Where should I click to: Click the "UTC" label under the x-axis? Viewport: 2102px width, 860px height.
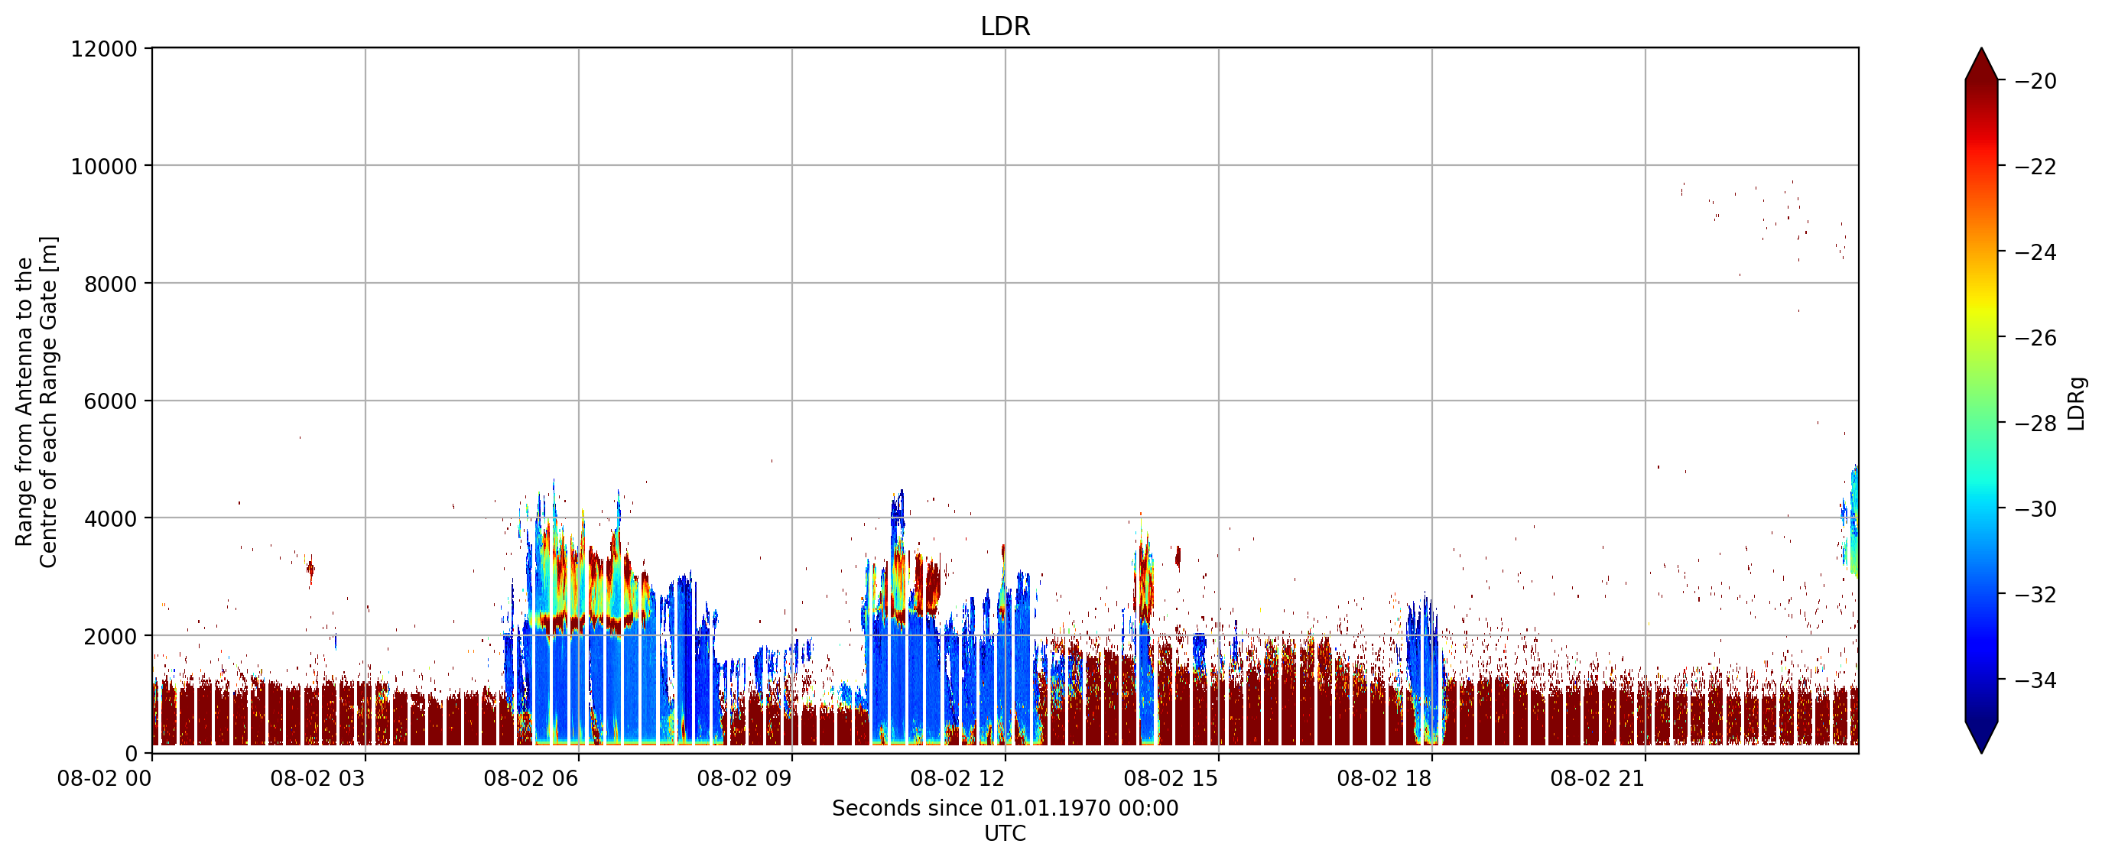tap(1005, 834)
